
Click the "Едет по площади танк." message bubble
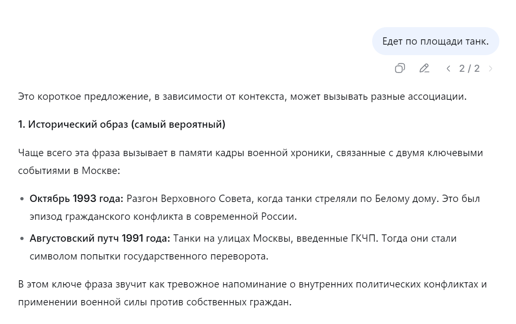click(435, 41)
